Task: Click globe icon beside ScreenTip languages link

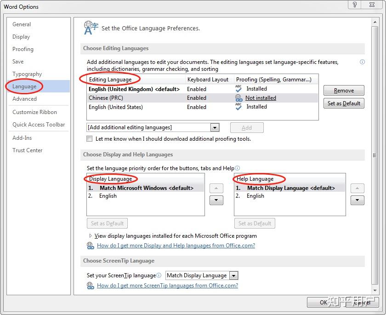Action: tap(91, 286)
